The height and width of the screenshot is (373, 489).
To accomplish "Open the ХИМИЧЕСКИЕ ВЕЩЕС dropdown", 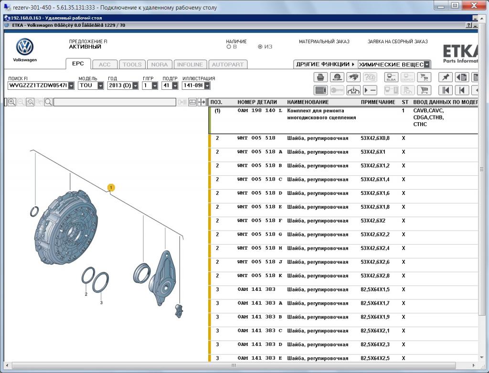I will pyautogui.click(x=427, y=64).
